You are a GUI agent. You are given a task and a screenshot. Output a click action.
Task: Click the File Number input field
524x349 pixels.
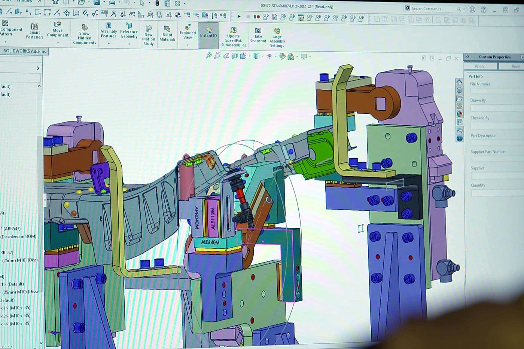[x=497, y=91]
